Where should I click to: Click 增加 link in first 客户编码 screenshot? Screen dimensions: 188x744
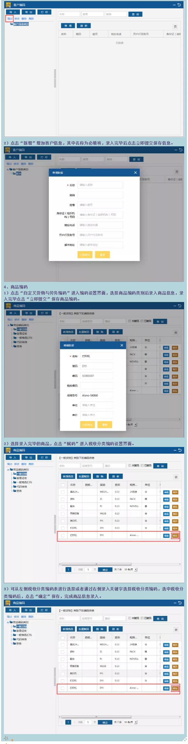10,19
